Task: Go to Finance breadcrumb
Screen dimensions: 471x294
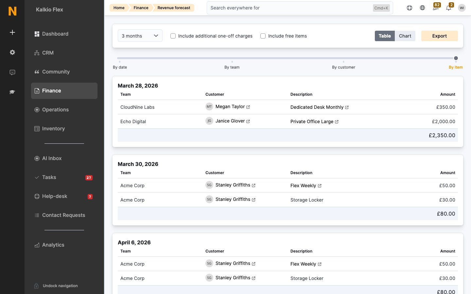Action: point(141,8)
